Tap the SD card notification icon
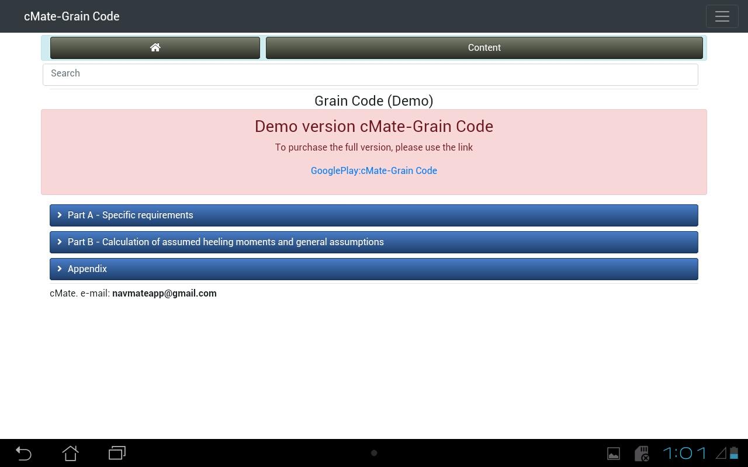748x467 pixels. pyautogui.click(x=642, y=454)
